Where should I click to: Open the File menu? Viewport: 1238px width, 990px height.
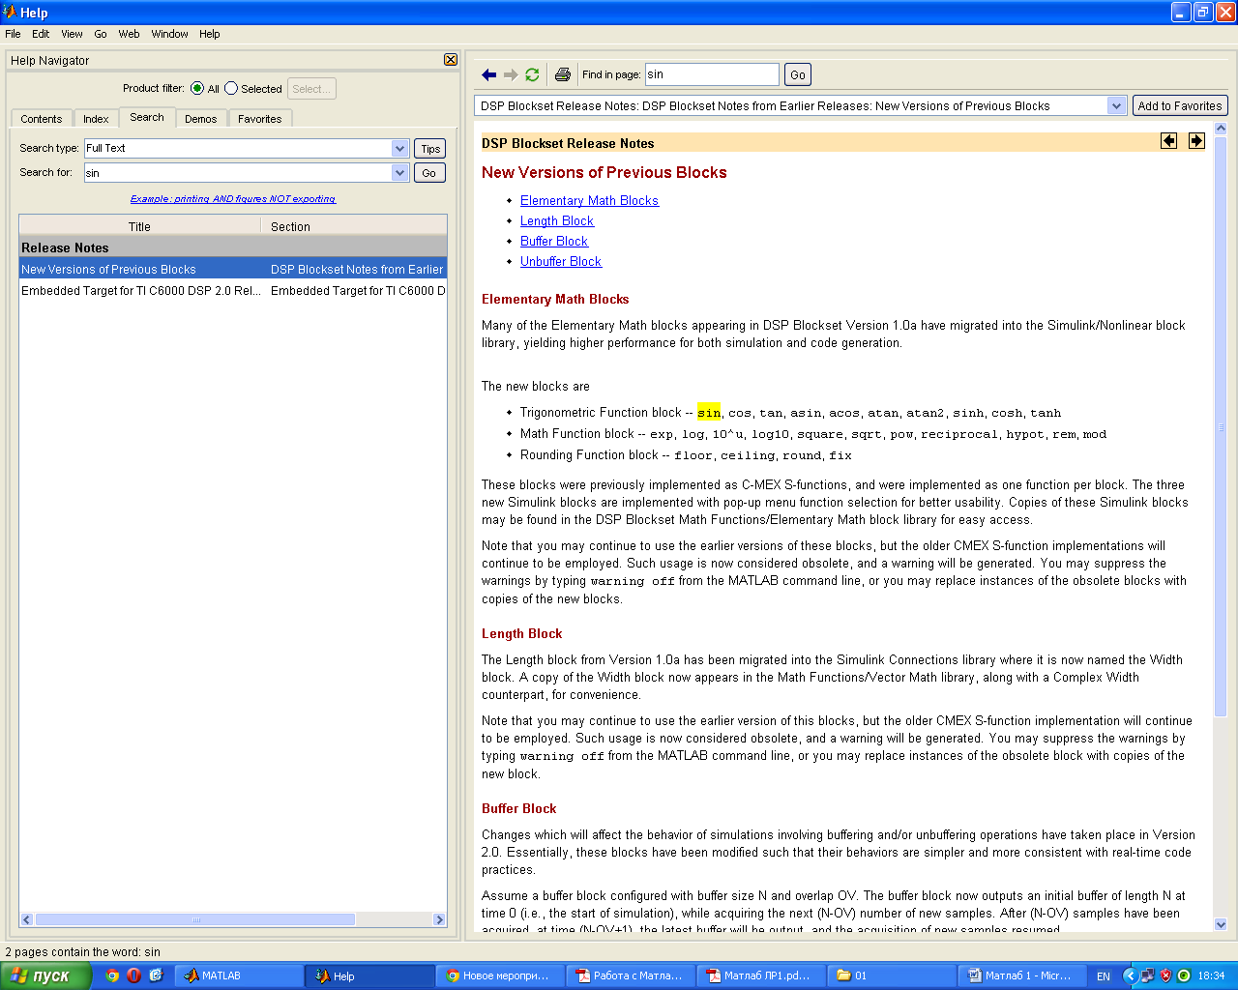point(13,34)
